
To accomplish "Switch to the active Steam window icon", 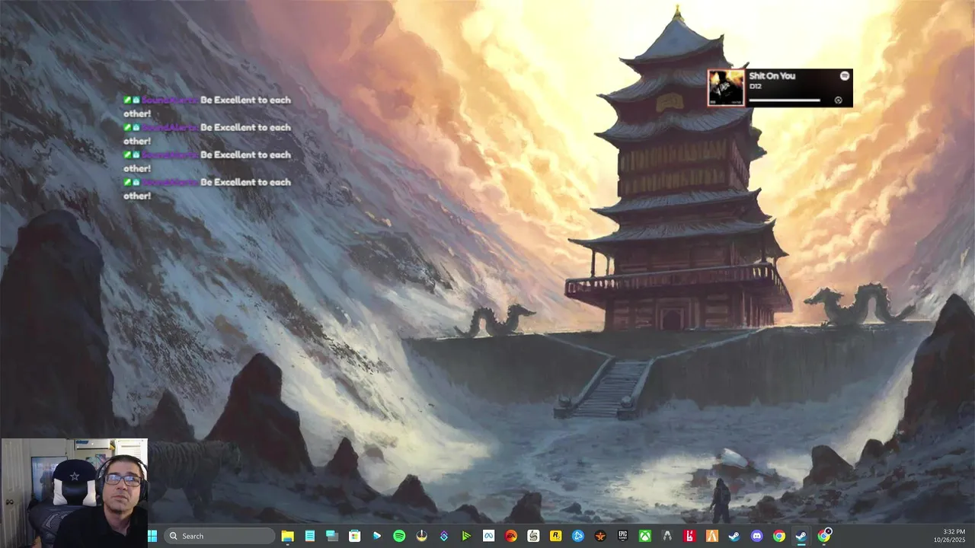I will click(801, 536).
